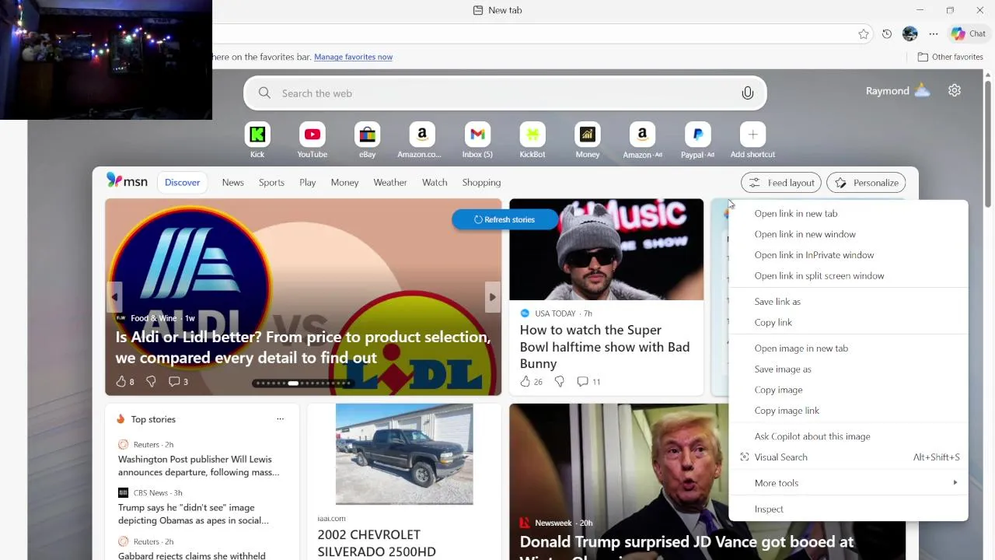Screen dimensions: 995x560
Task: Select Open link in split screen window
Action: (848, 275)
